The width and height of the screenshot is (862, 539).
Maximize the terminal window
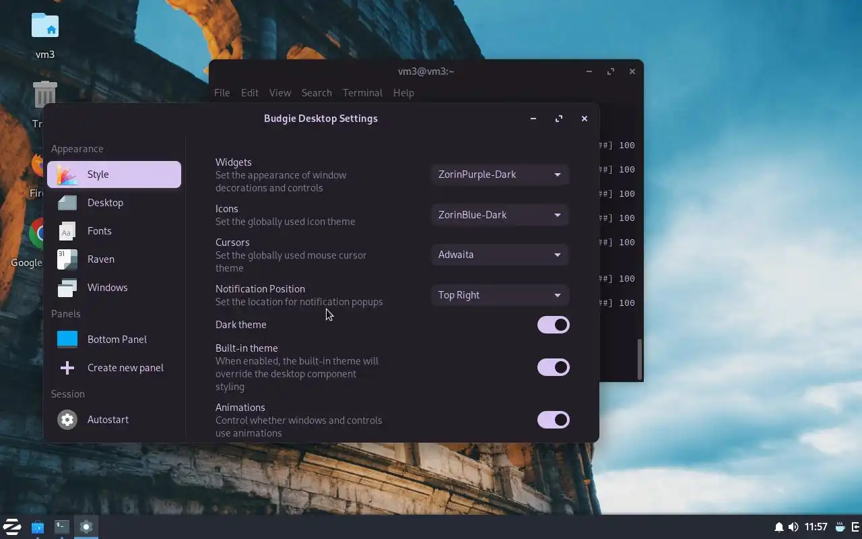coord(611,71)
